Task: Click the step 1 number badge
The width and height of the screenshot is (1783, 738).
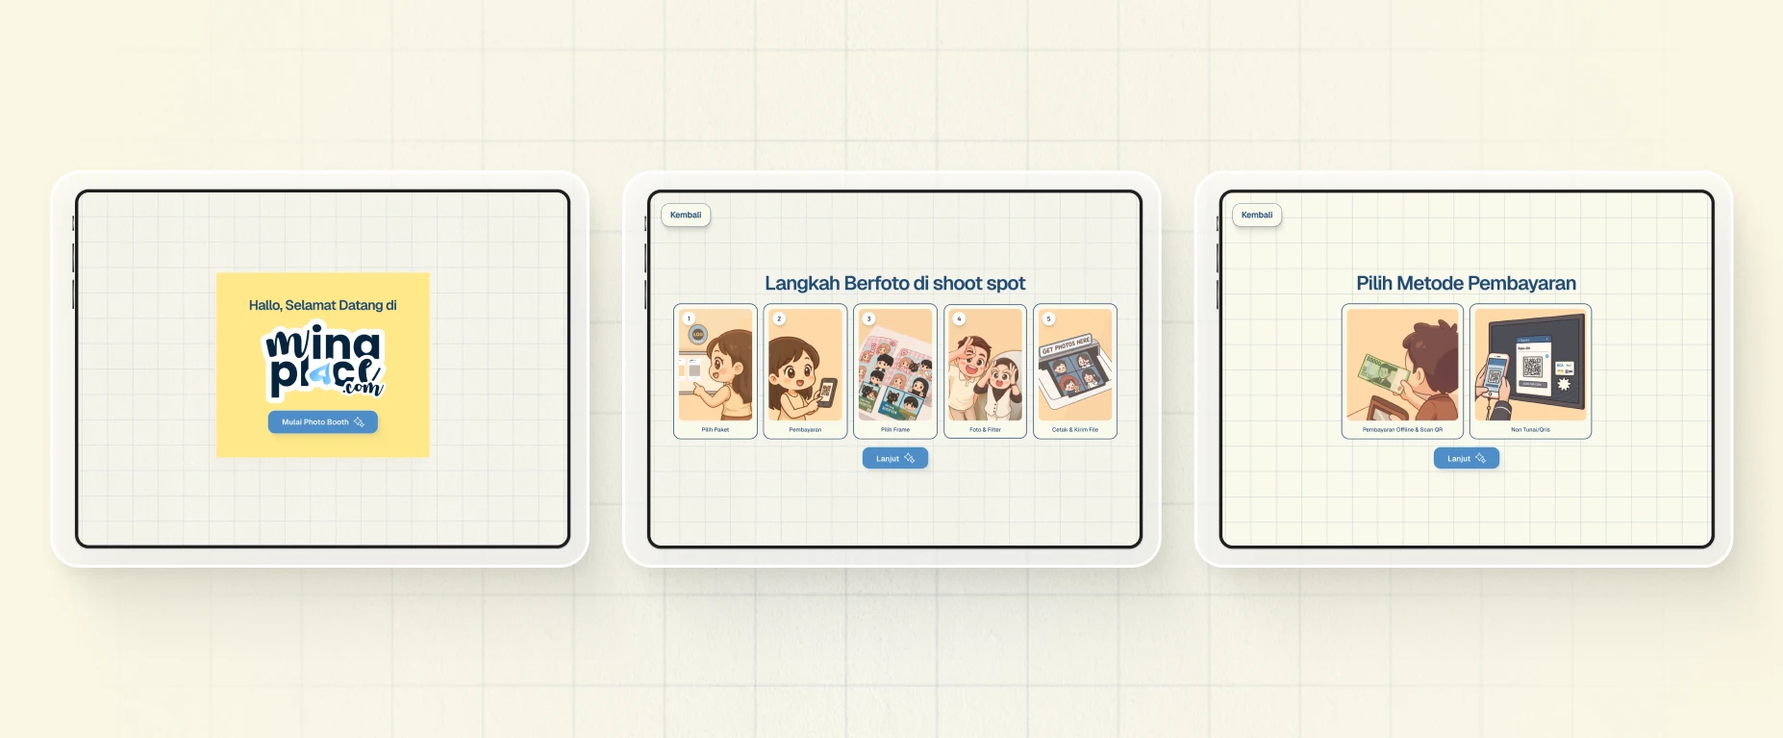Action: 689,318
